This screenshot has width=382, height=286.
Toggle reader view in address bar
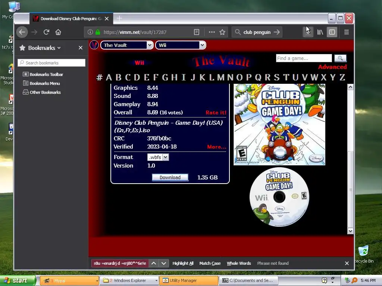click(x=197, y=32)
